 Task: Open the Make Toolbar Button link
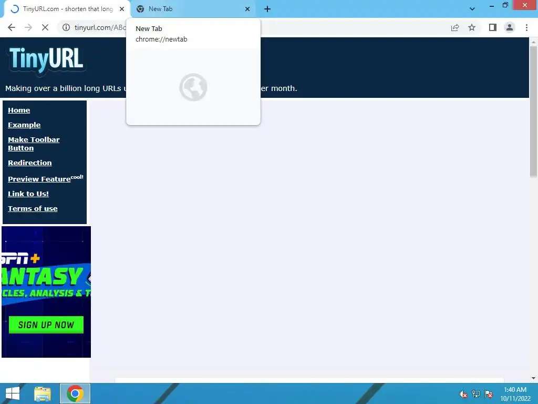[x=34, y=144]
